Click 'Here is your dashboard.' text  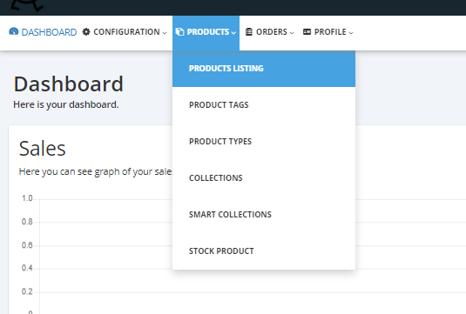[66, 104]
